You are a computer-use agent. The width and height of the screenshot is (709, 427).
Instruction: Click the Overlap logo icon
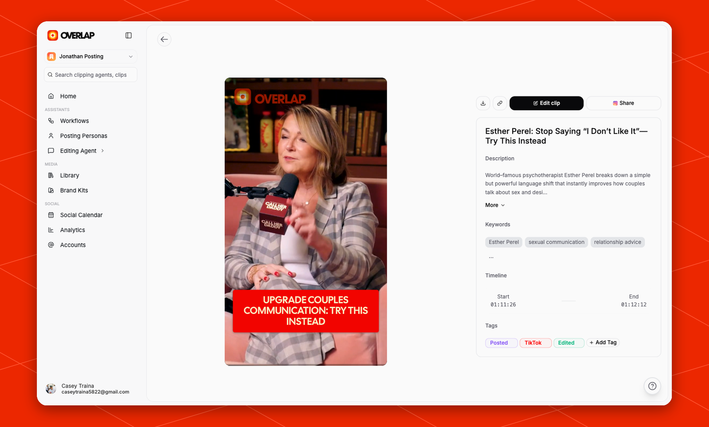coord(53,35)
